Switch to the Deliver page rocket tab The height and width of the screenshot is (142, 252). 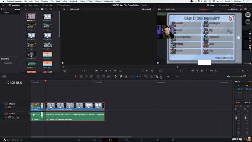[x=173, y=140]
